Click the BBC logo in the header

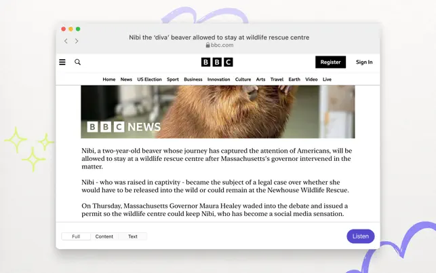pyautogui.click(x=217, y=62)
